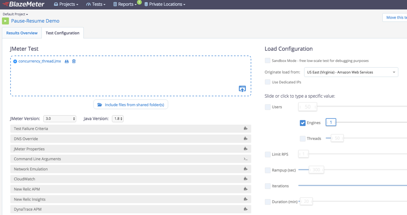This screenshot has width=407, height=215.
Task: Open the Reports menu
Action: click(125, 5)
